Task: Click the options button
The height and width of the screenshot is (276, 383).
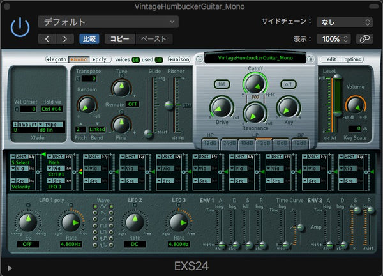Action: coord(352,59)
